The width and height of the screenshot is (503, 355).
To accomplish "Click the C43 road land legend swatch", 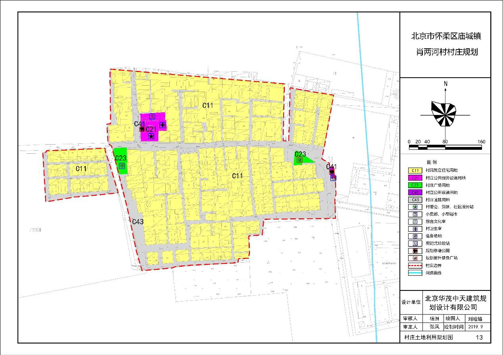I will coord(415,200).
